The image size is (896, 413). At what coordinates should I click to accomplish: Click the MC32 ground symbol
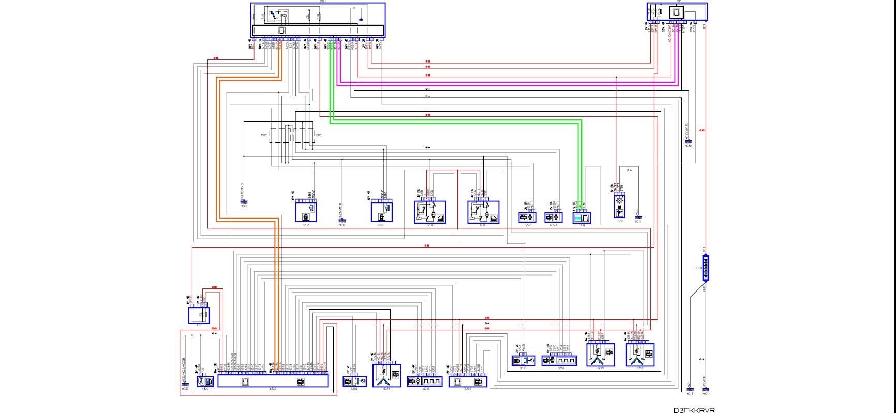185,385
